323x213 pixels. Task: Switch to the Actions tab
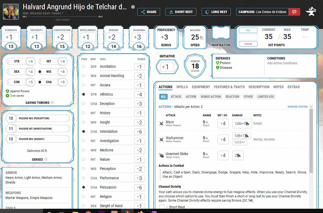(166, 87)
